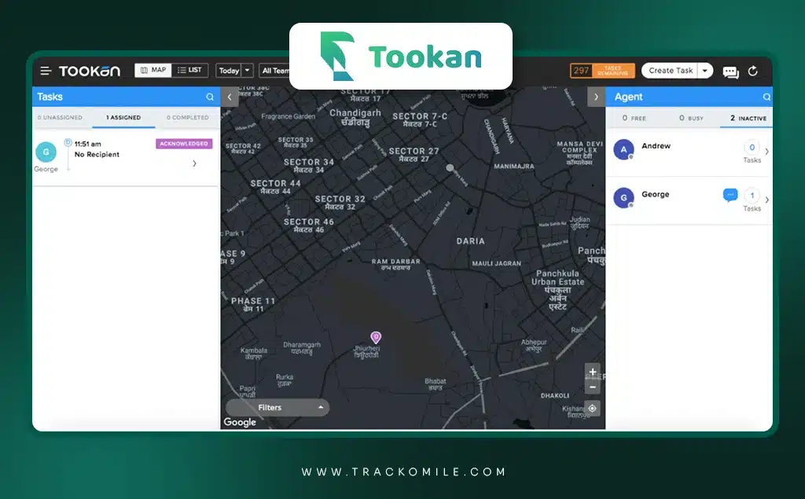
Task: Click the grey agent marker near Sector 27
Action: pyautogui.click(x=450, y=168)
